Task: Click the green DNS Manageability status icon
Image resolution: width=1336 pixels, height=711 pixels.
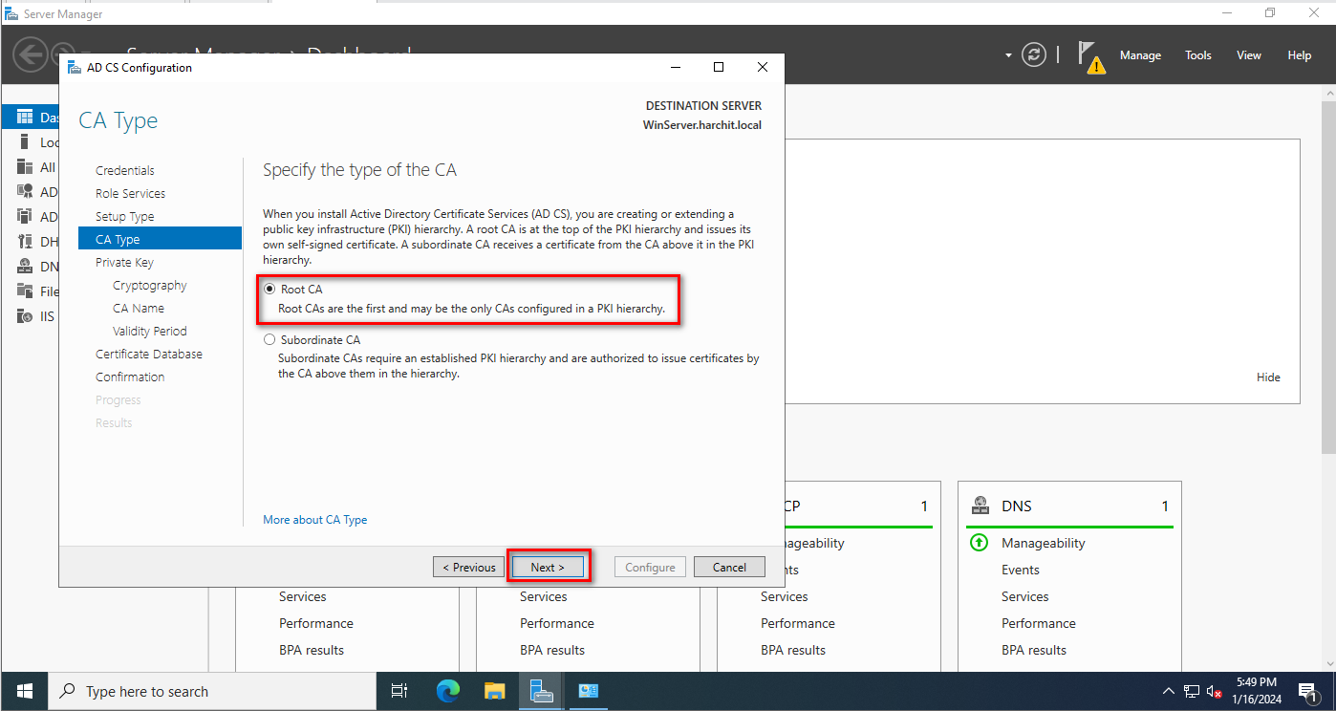Action: (x=979, y=543)
